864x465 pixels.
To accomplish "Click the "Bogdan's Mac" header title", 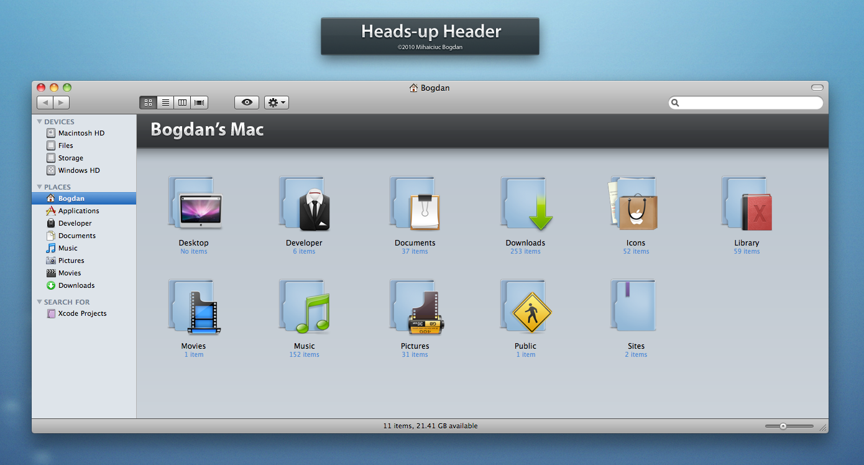I will click(207, 129).
